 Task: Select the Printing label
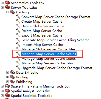[22, 77]
